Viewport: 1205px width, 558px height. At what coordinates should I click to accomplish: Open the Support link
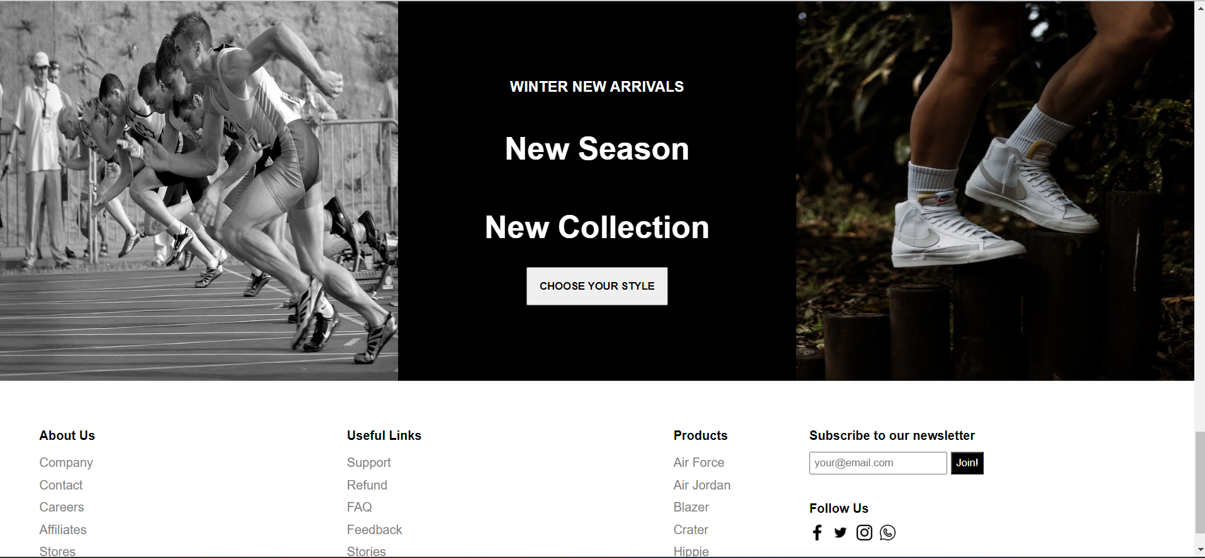pos(369,462)
